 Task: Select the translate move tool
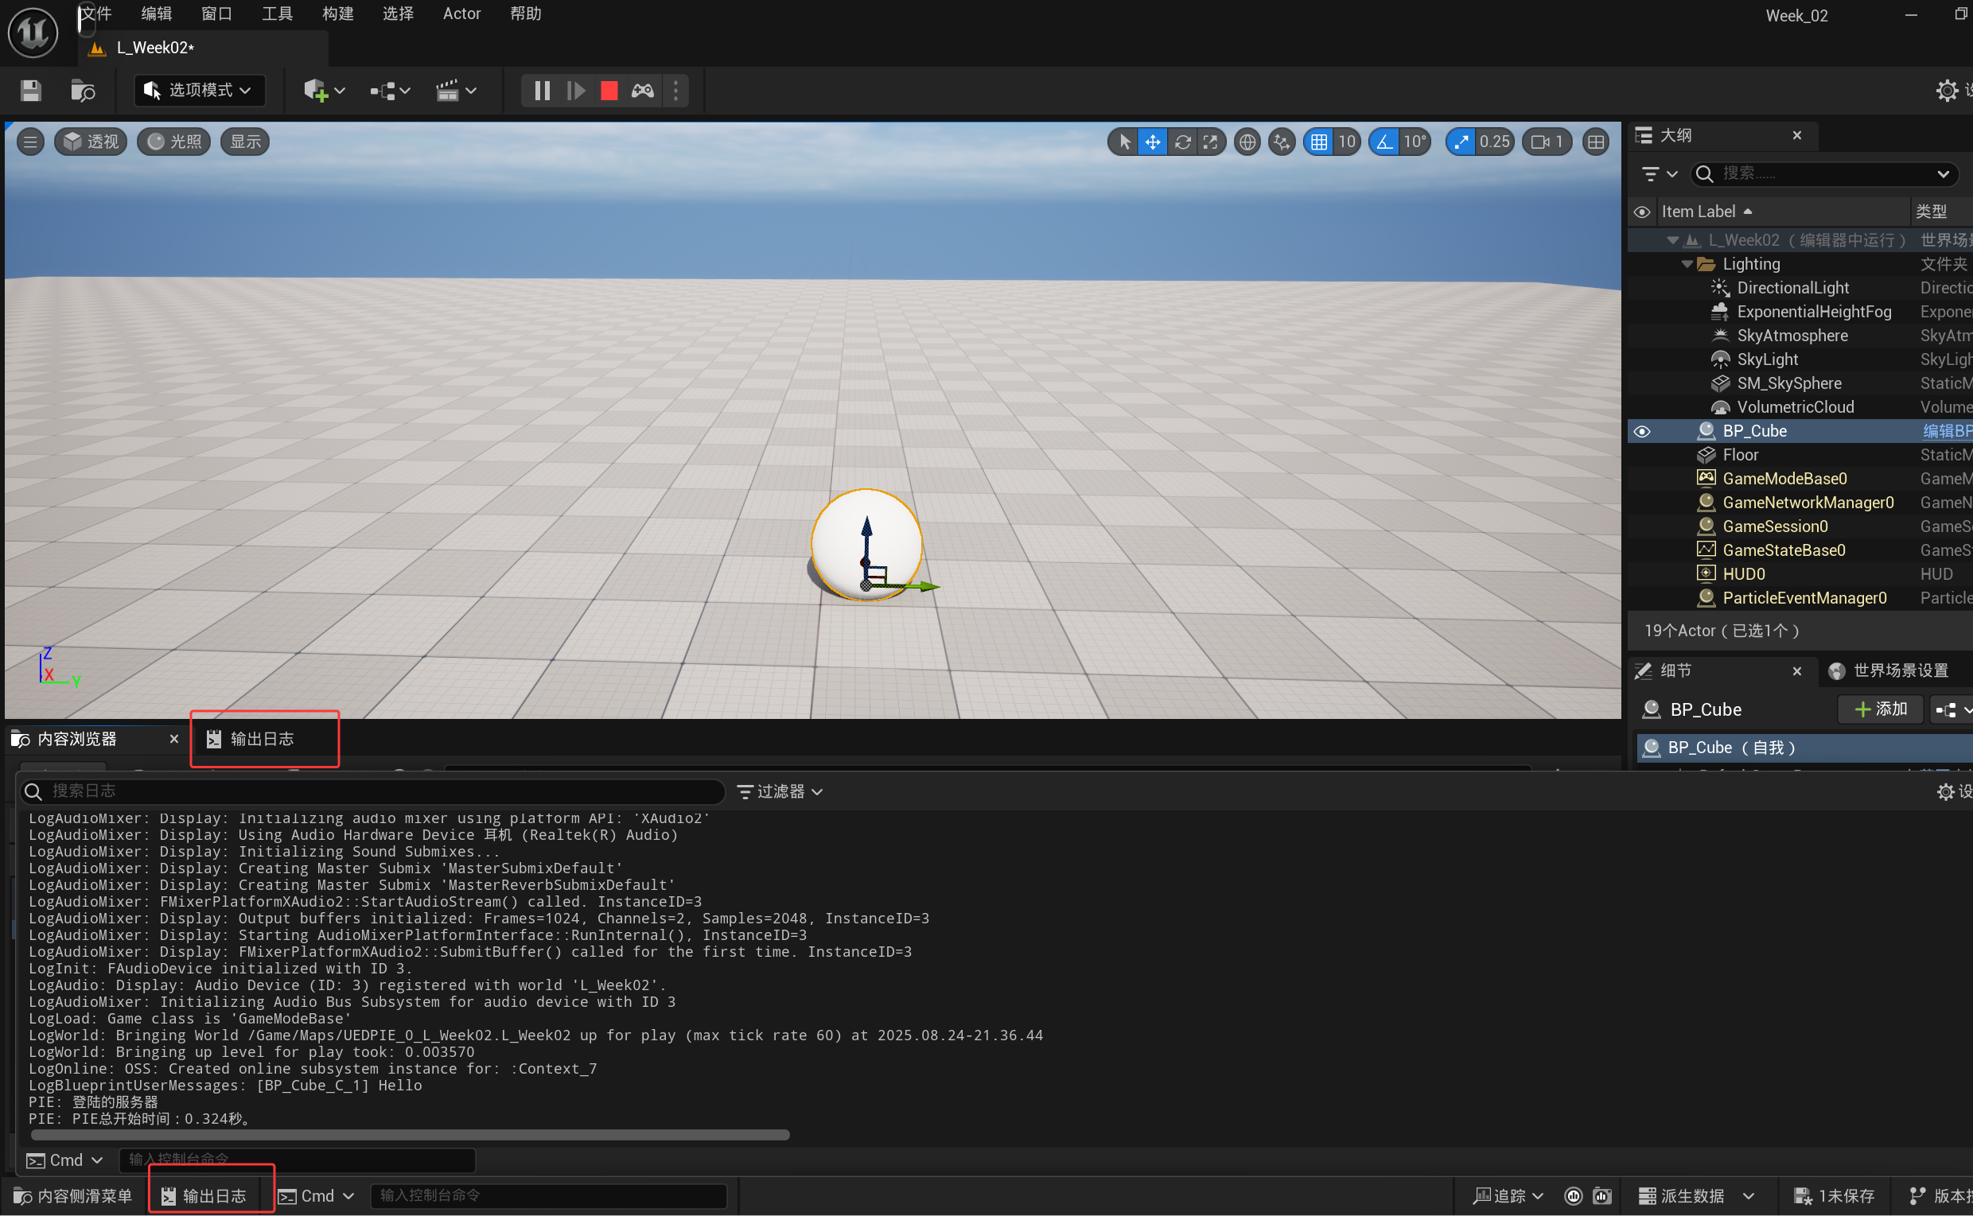coord(1153,142)
